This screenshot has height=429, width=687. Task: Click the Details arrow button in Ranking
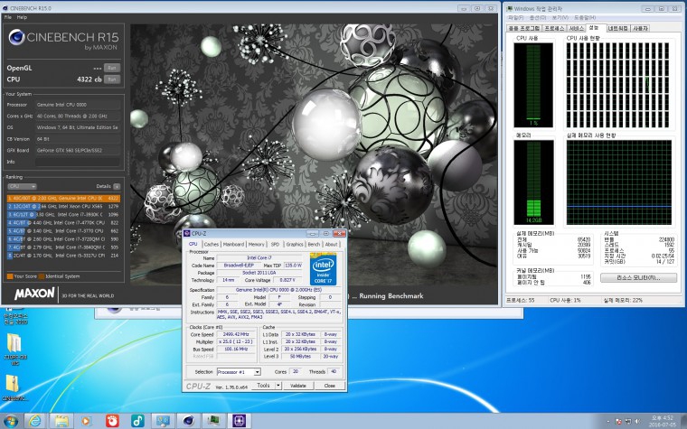[x=117, y=186]
